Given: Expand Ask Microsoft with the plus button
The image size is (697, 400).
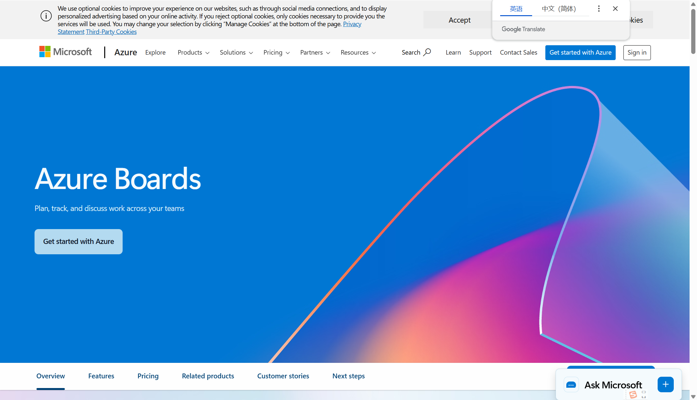Looking at the screenshot, I should 665,384.
